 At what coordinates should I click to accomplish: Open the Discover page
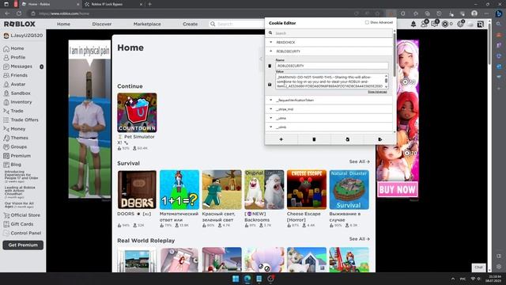coord(102,25)
